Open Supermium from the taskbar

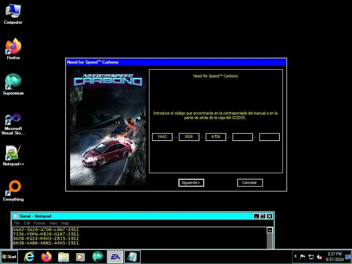point(98,256)
